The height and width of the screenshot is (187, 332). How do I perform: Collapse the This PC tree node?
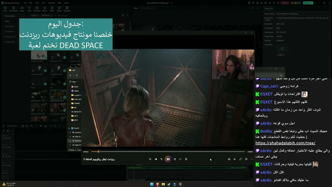point(69,128)
